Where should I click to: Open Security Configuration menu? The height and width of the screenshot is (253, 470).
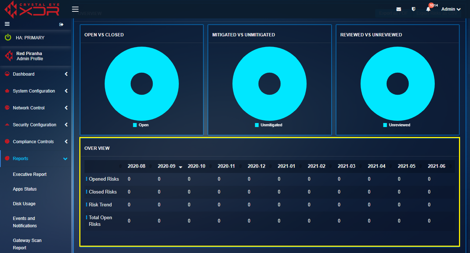coord(35,125)
